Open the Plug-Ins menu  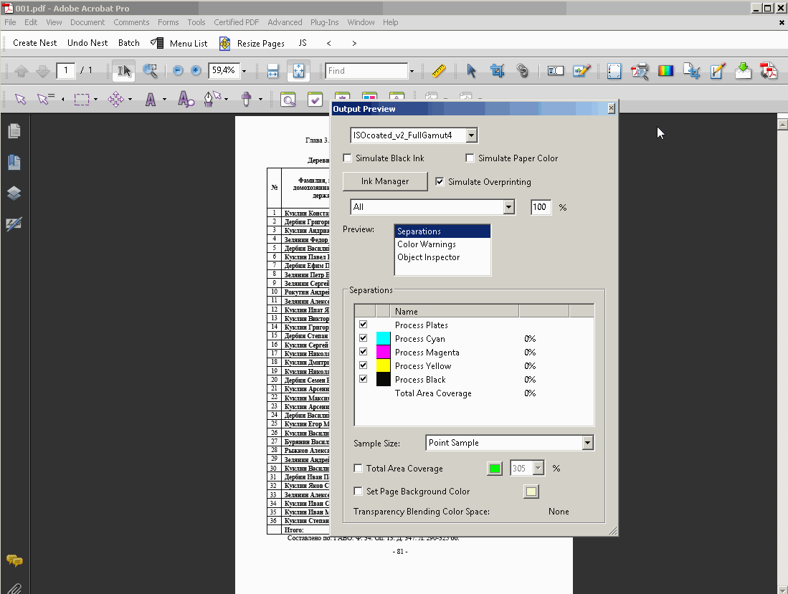tap(324, 22)
